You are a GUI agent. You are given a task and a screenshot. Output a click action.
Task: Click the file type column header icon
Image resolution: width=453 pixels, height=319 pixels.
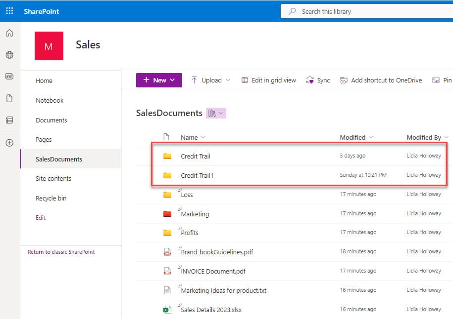[x=166, y=137]
